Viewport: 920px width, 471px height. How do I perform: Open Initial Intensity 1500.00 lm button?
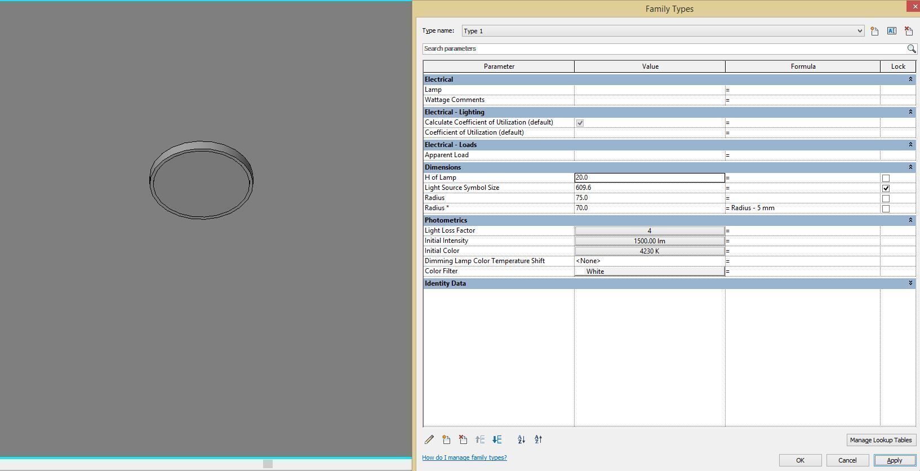coord(650,241)
